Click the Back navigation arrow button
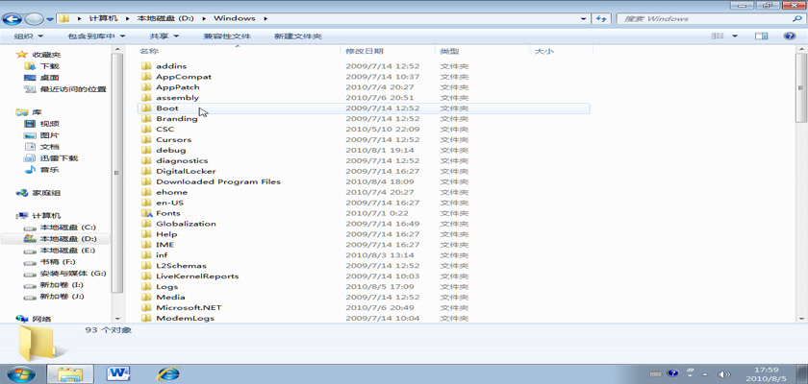 (x=14, y=18)
